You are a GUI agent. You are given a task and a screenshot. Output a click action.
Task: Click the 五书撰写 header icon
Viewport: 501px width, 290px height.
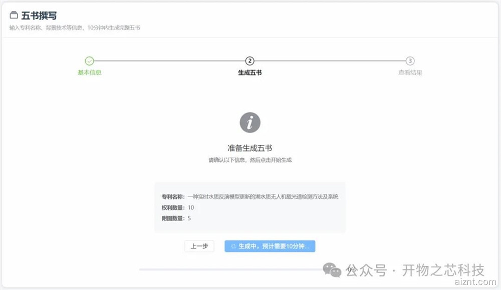pyautogui.click(x=14, y=15)
